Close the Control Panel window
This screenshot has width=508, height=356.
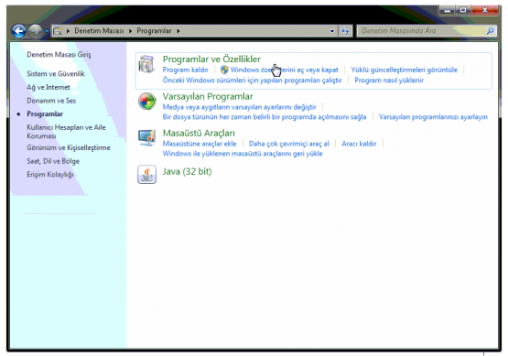485,10
